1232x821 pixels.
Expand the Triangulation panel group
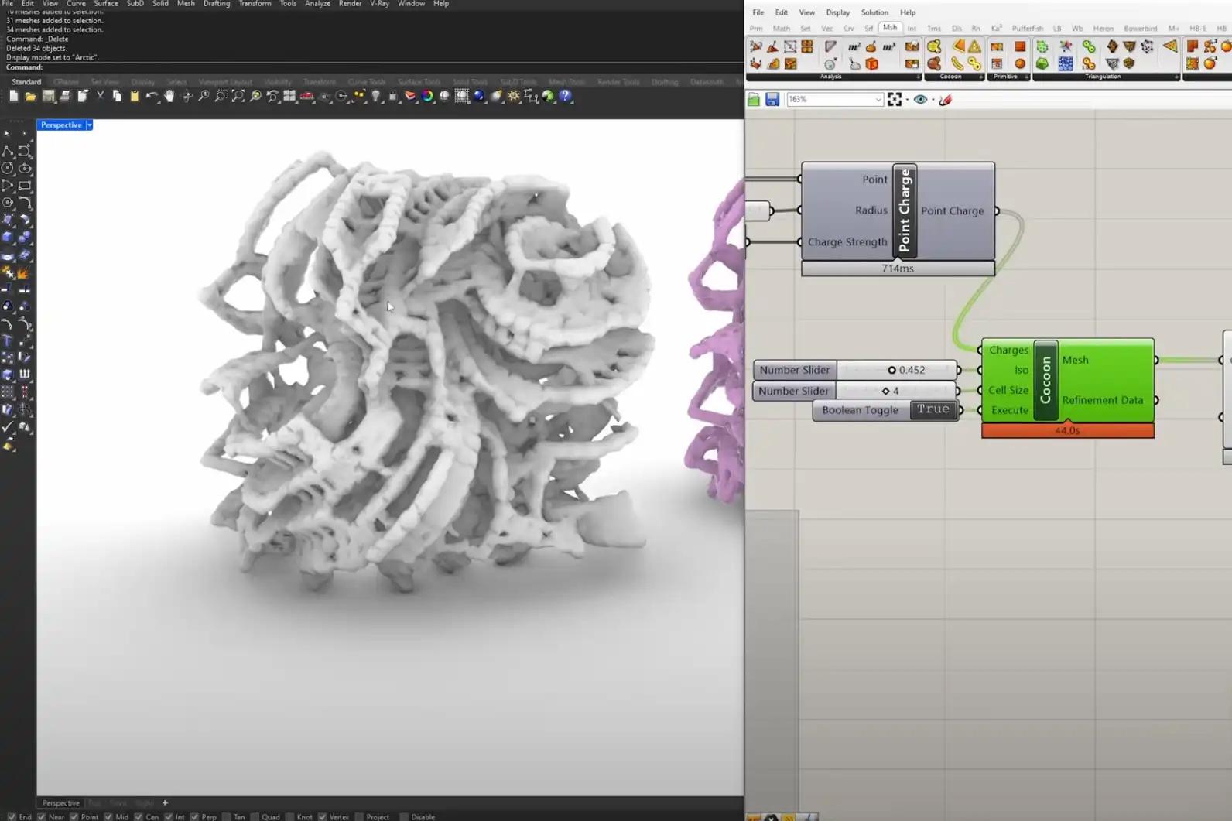coord(1176,77)
